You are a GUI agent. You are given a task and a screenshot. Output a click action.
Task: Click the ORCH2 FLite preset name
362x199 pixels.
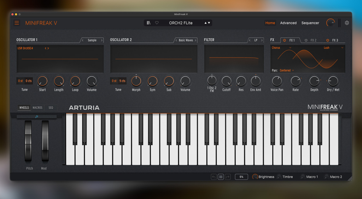tap(181, 23)
